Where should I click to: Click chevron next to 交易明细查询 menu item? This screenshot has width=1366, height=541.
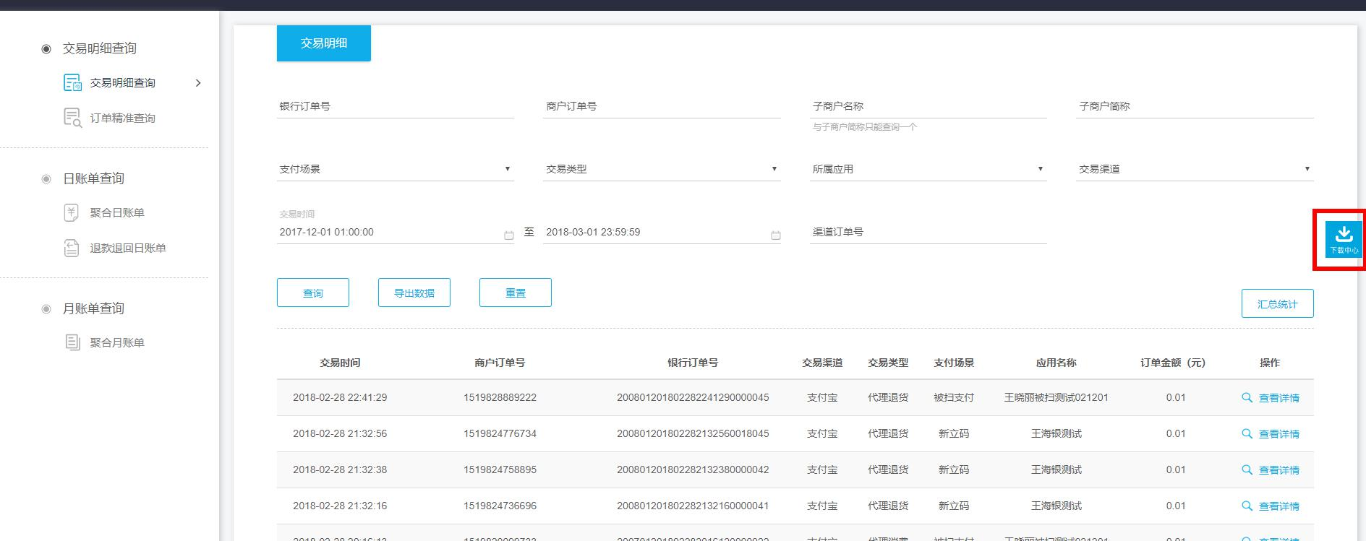198,83
